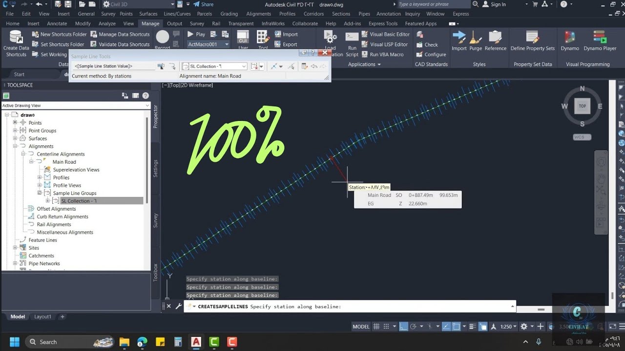Viewport: 625px width, 351px height.
Task: Toggle lineweight display in status bar
Action: [473, 327]
